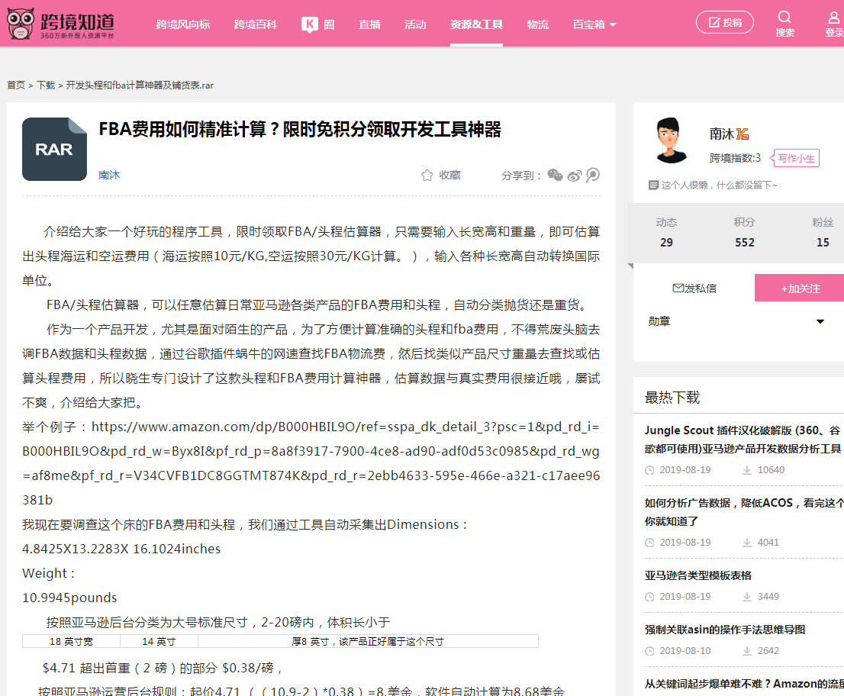
Task: Click the 发私信 envelope icon
Action: point(678,288)
